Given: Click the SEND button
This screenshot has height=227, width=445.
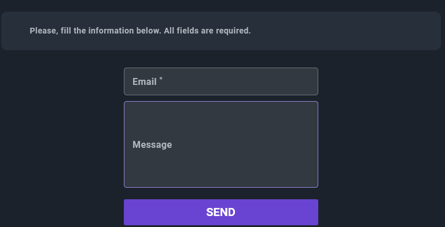Looking at the screenshot, I should (x=221, y=212).
